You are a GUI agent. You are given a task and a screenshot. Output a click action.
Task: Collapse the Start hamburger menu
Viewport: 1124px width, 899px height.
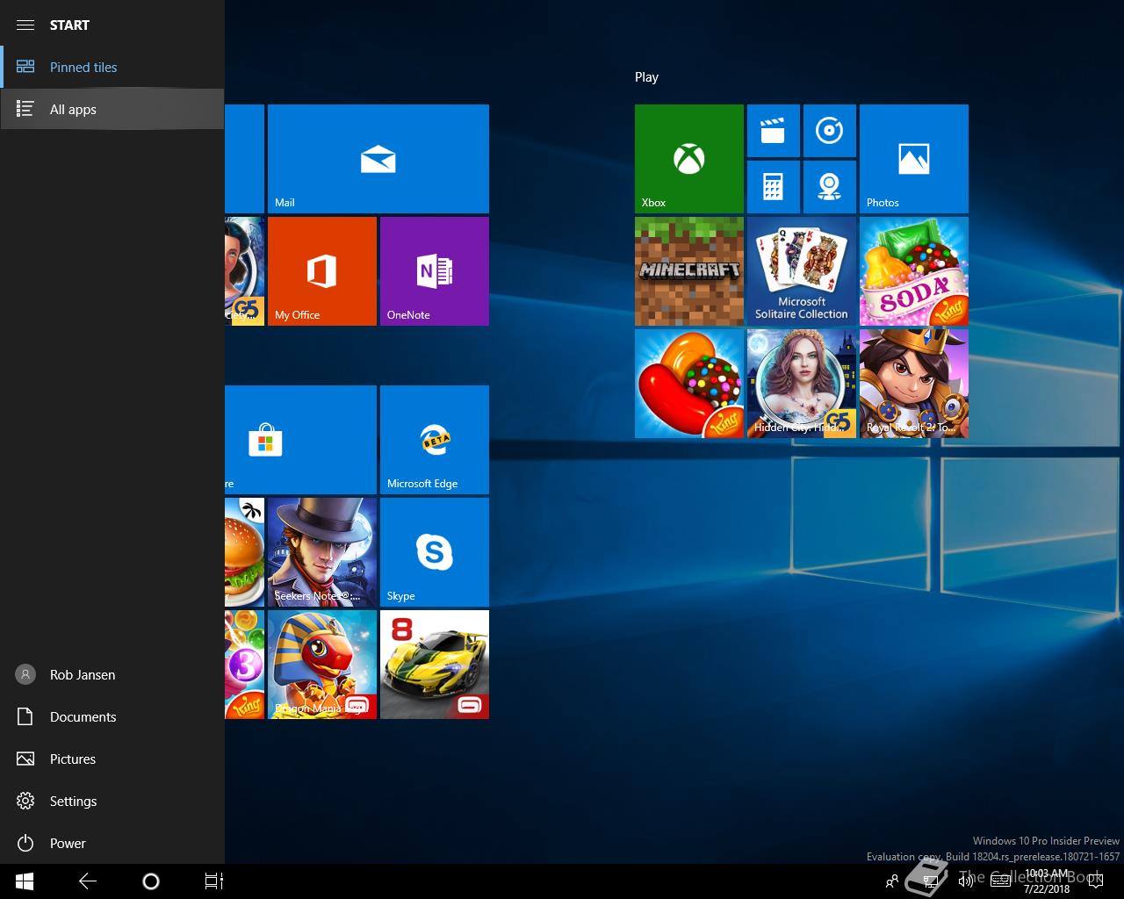coord(25,25)
